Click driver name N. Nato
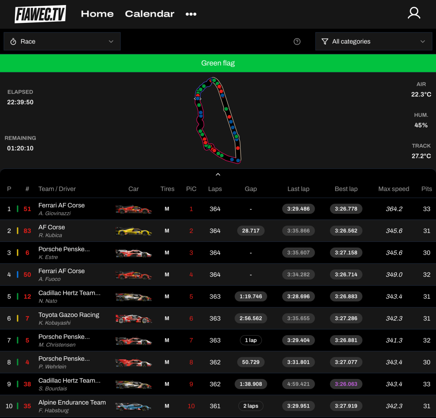The image size is (436, 418). [x=48, y=301]
